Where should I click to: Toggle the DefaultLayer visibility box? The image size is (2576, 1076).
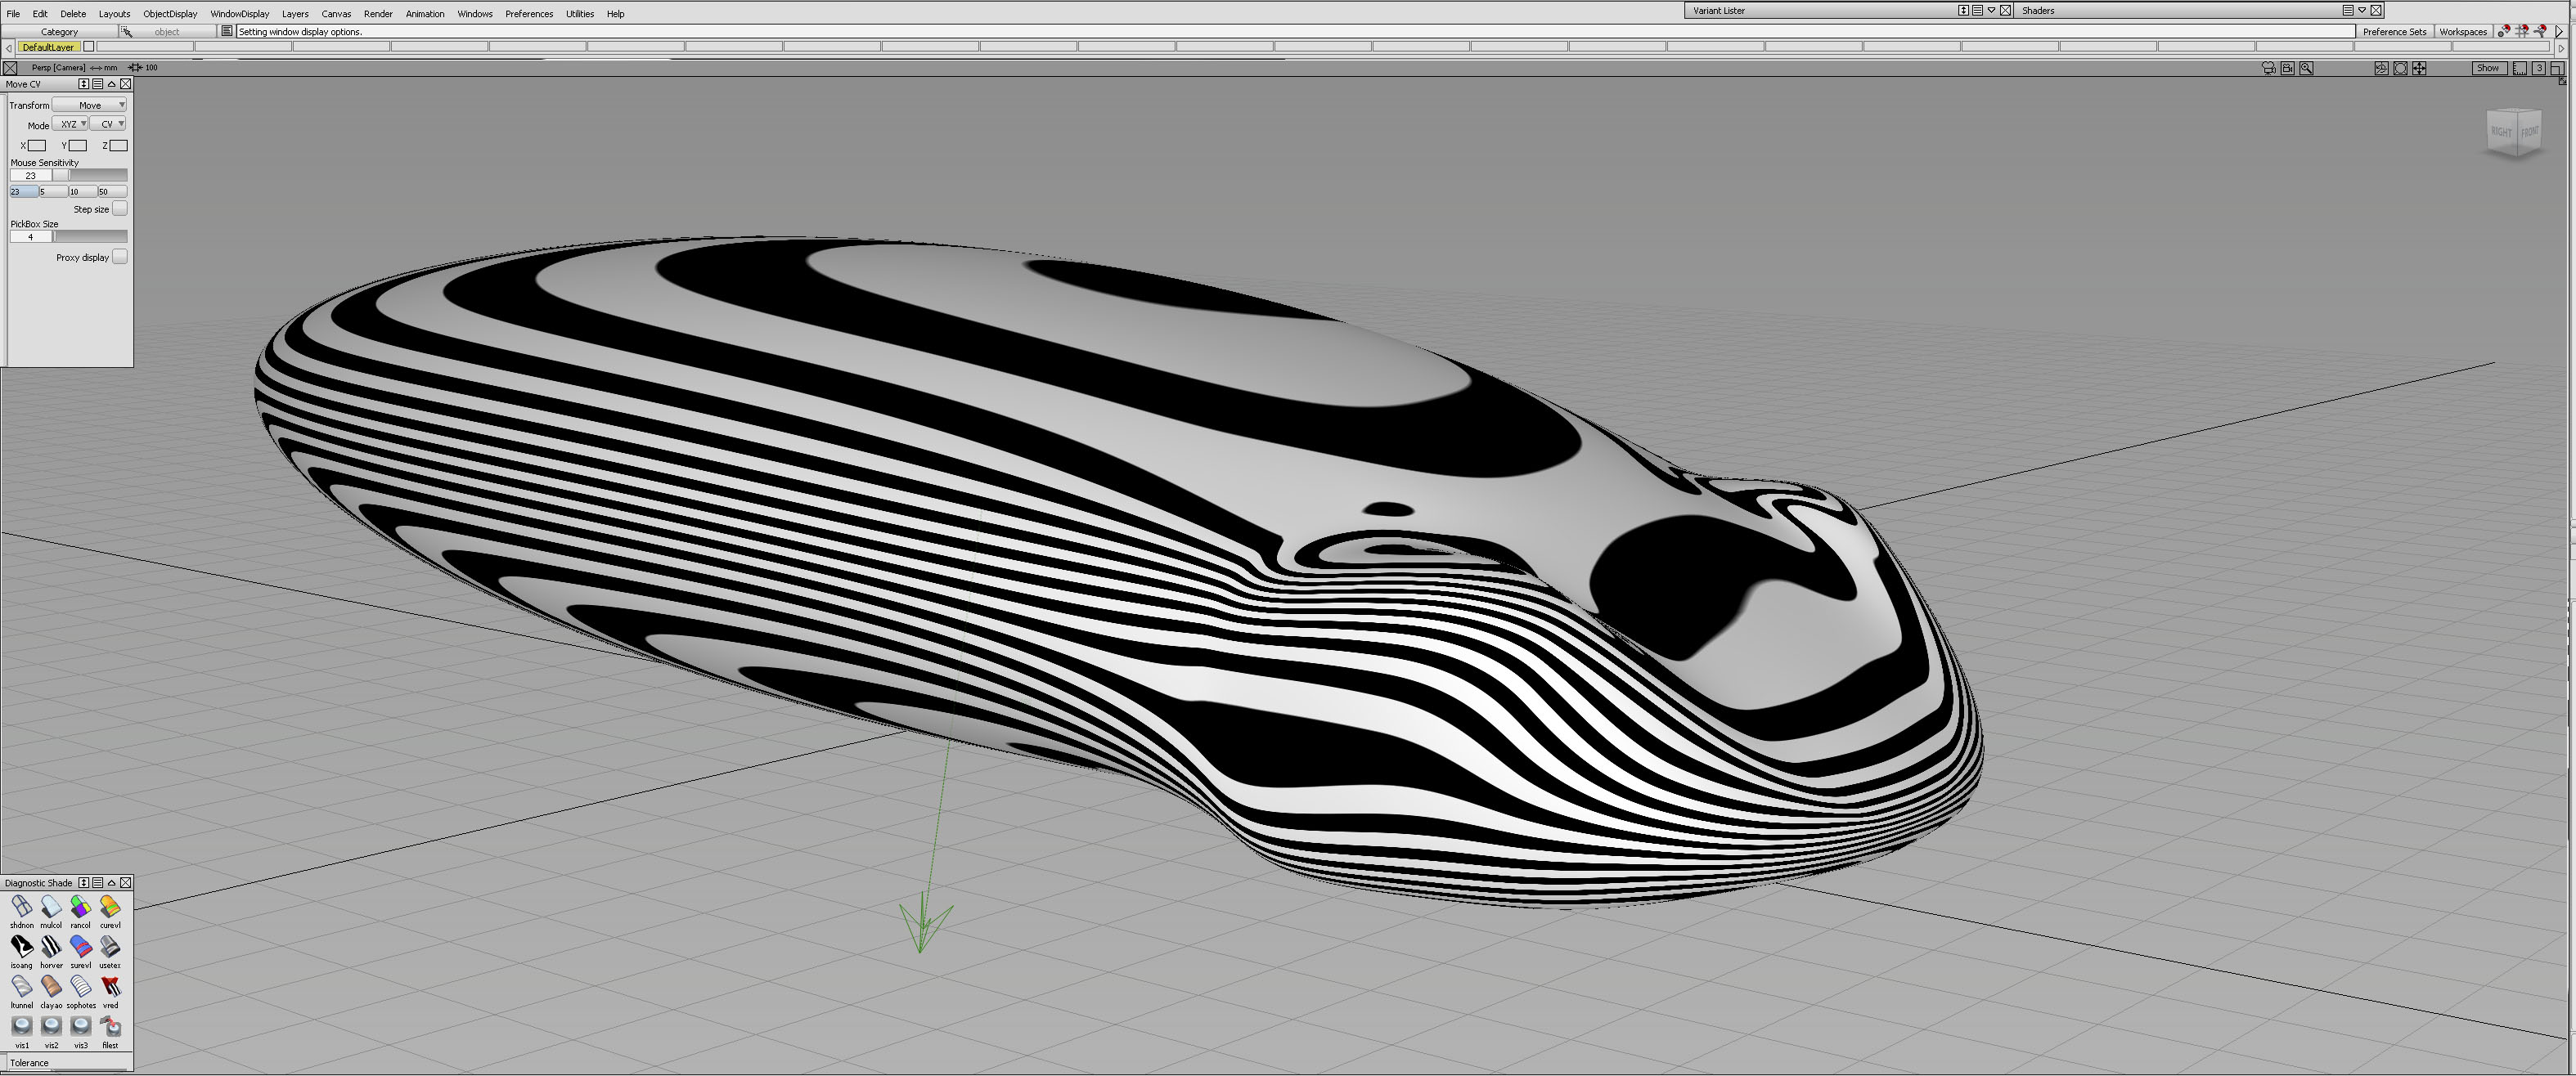pos(89,47)
